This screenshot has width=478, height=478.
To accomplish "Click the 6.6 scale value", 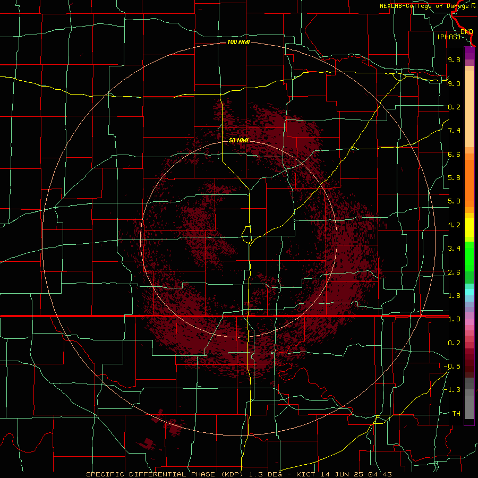I will click(454, 154).
